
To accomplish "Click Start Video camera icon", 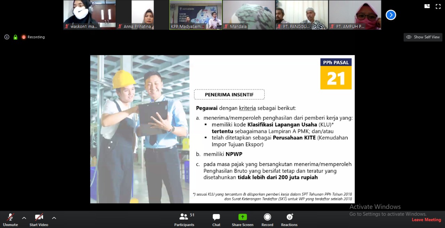I will point(39,217).
